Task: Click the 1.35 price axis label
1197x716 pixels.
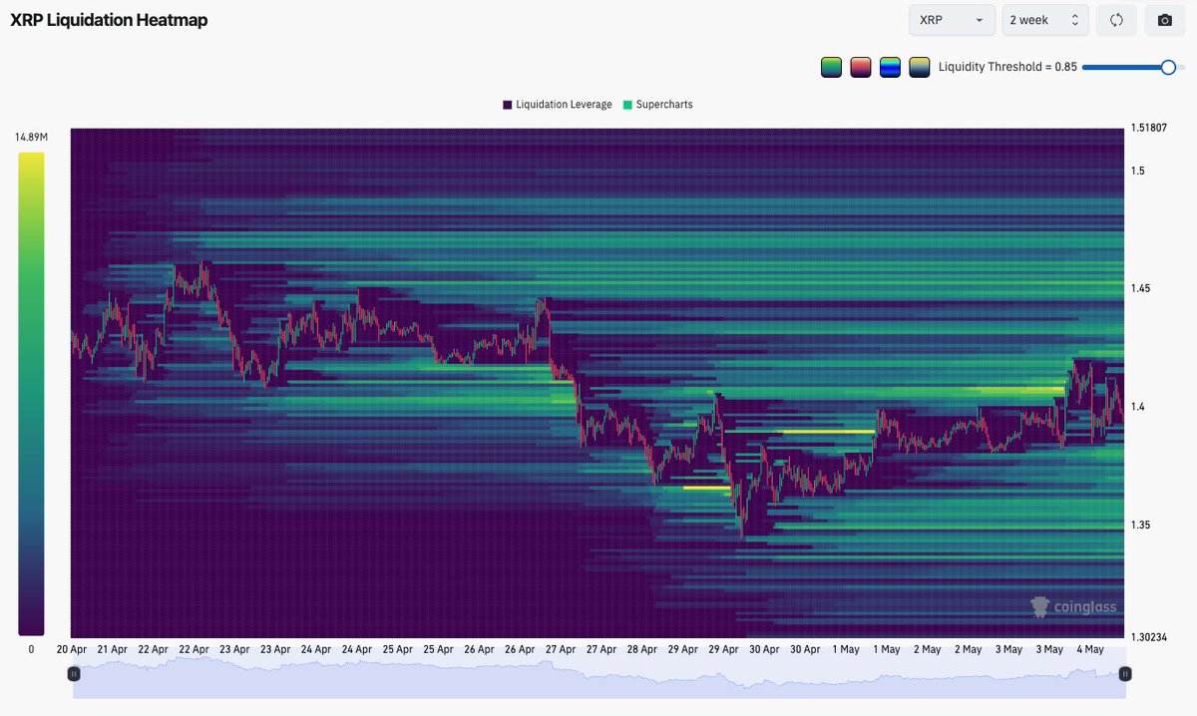Action: tap(1142, 525)
